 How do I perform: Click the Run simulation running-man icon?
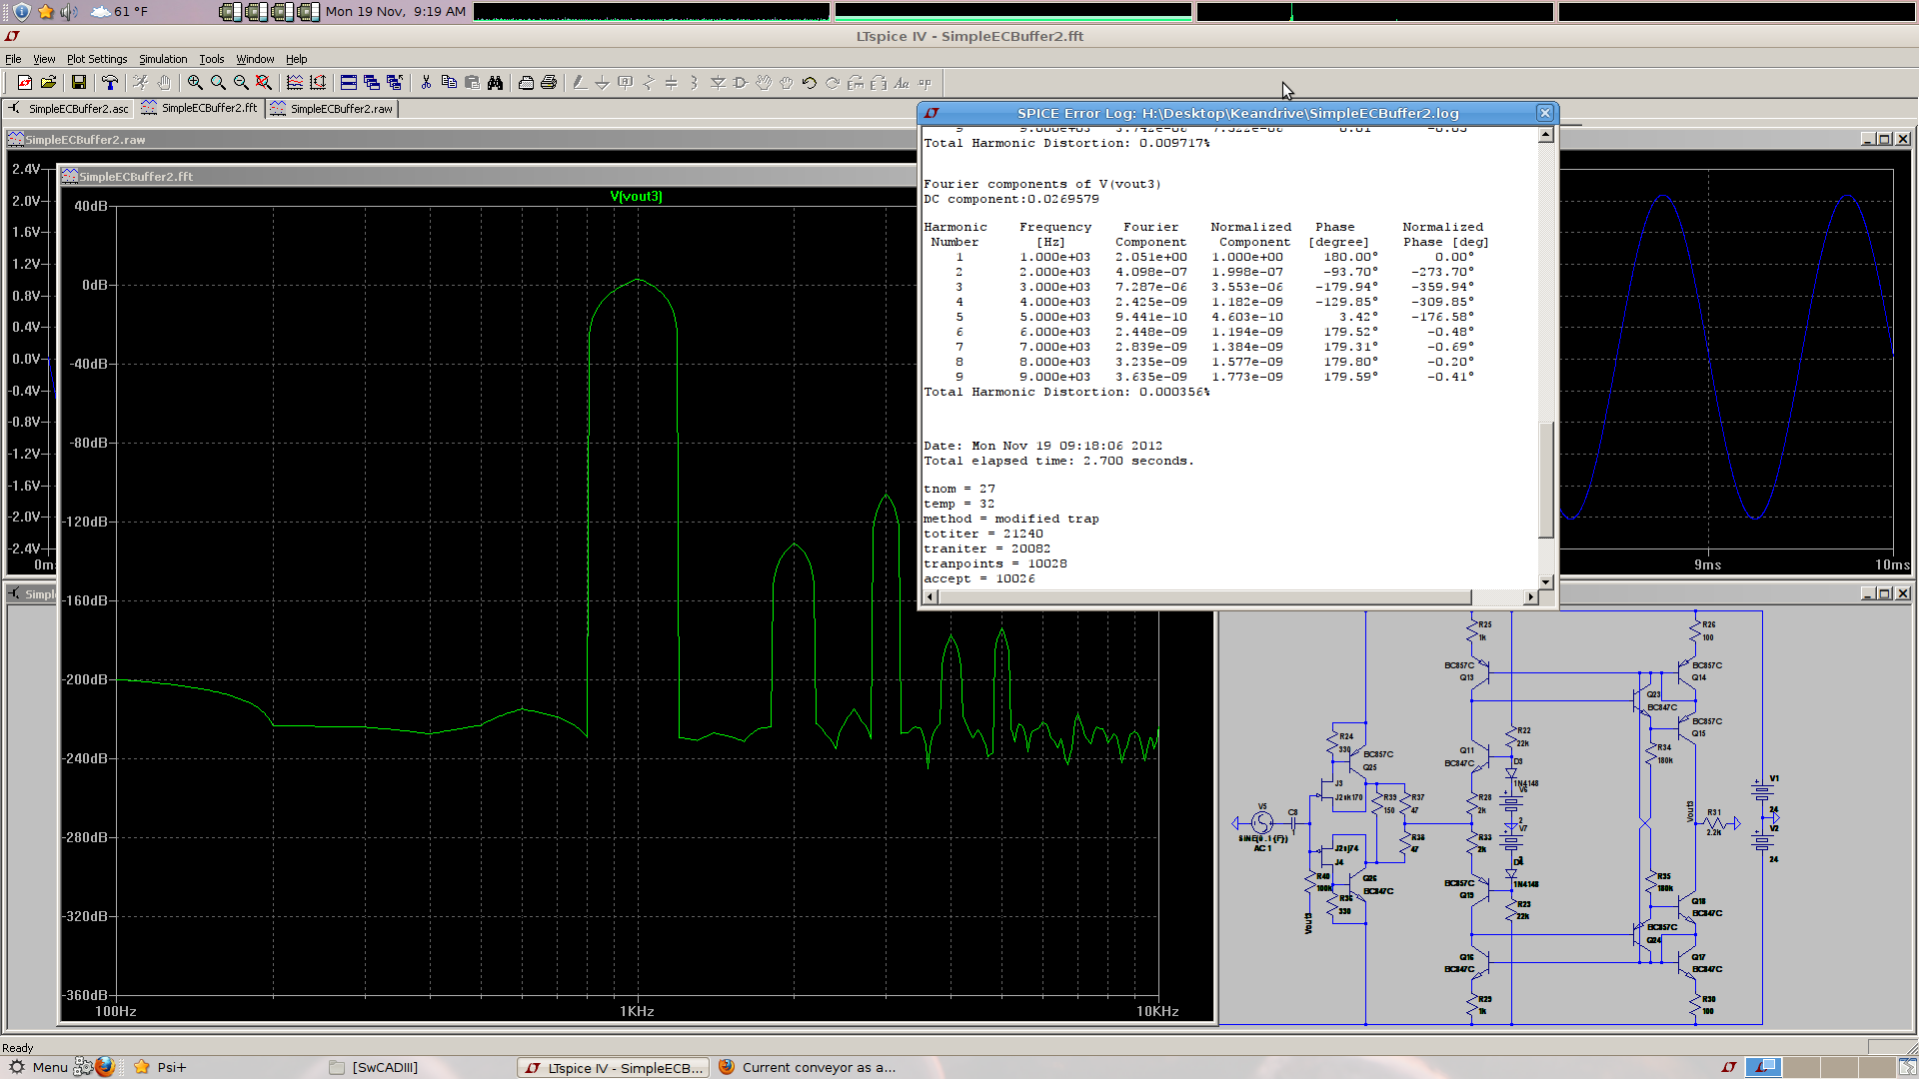click(141, 83)
